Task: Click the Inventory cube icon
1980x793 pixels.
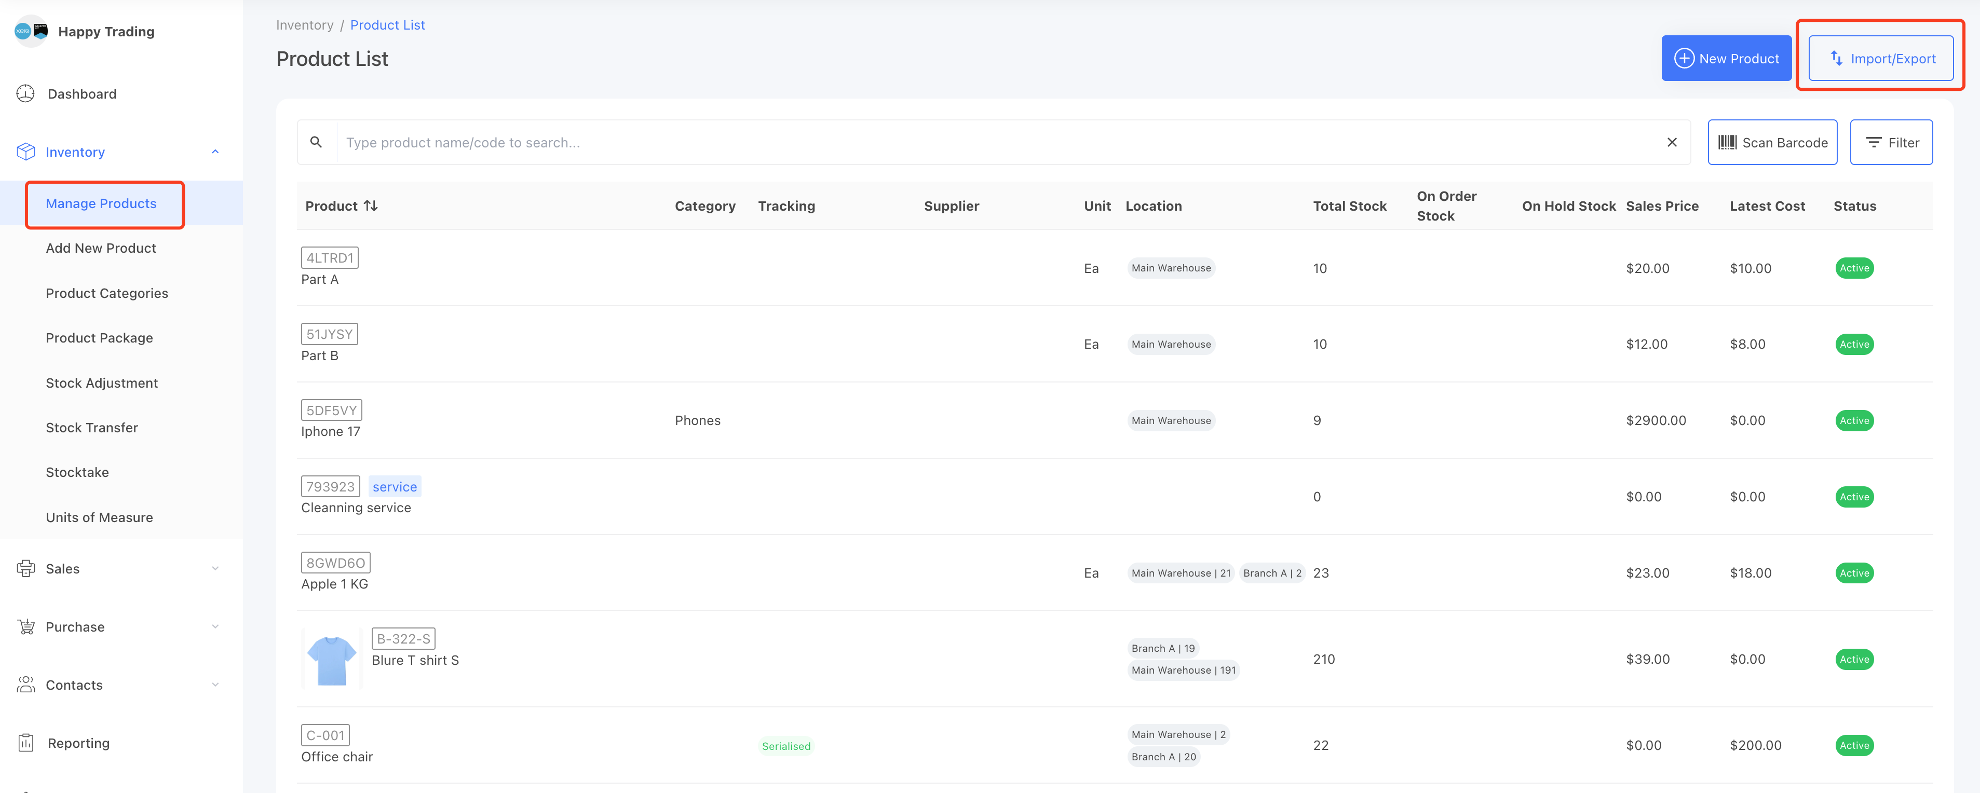Action: coord(25,152)
